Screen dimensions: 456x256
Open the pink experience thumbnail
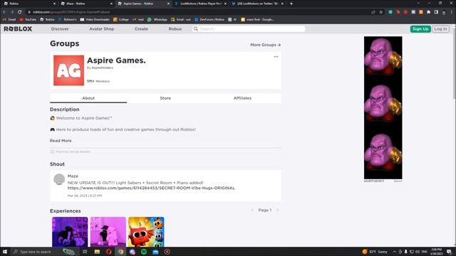(108, 232)
